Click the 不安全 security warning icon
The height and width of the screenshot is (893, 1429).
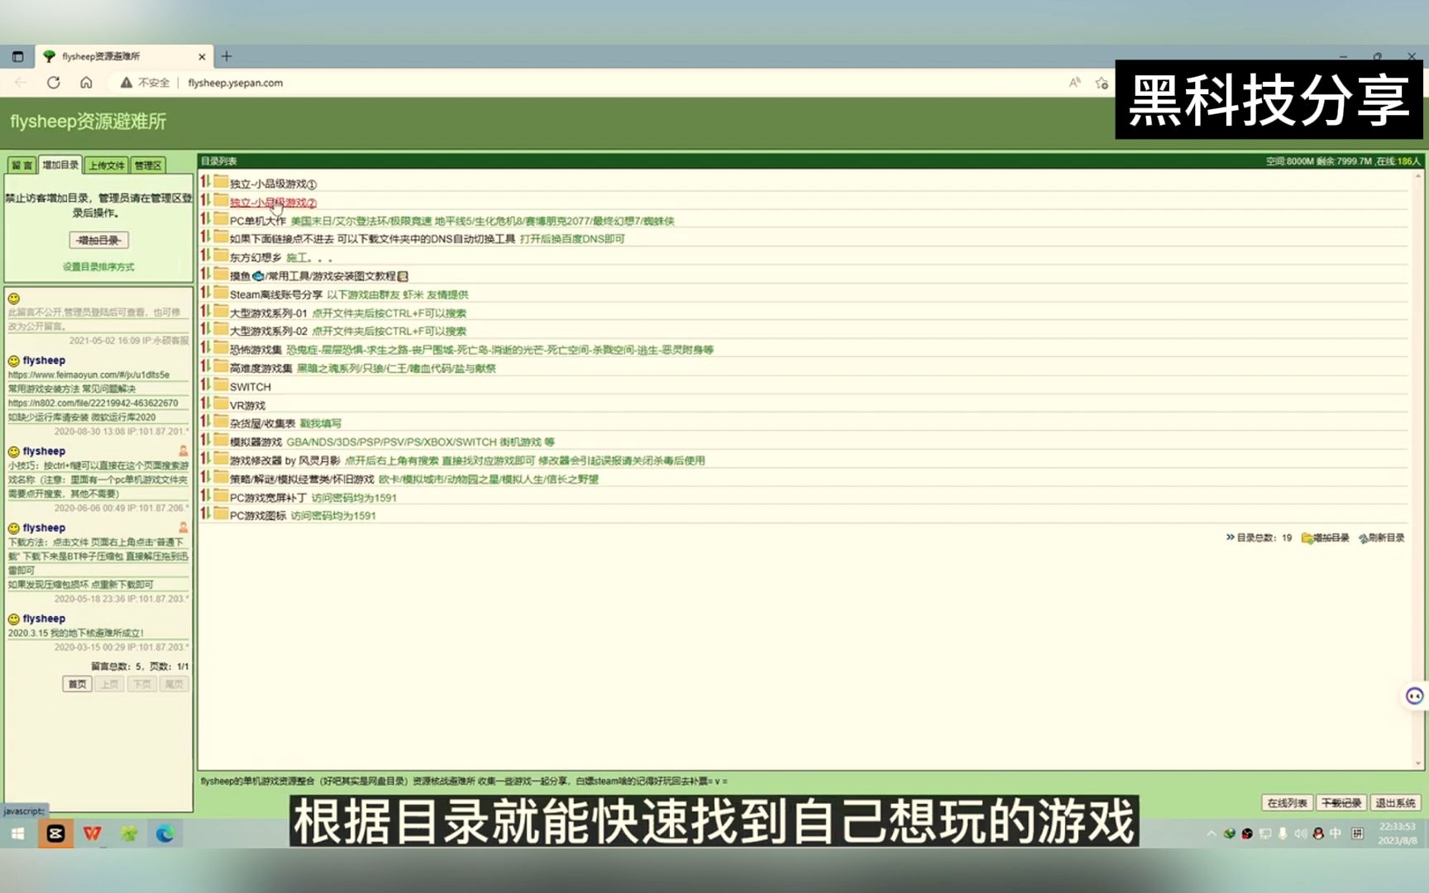[x=127, y=83]
